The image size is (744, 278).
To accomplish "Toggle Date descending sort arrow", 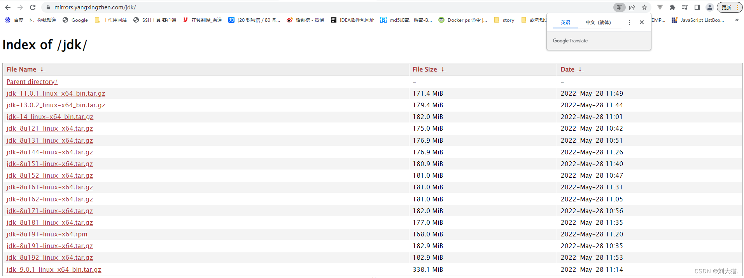I will coord(580,69).
